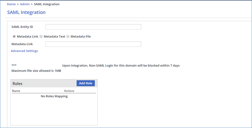
Task: Select the Metadata Link radio button
Action: 14,36
